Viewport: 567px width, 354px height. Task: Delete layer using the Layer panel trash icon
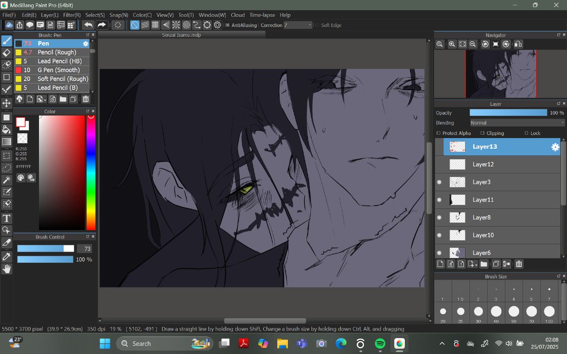coord(518,264)
